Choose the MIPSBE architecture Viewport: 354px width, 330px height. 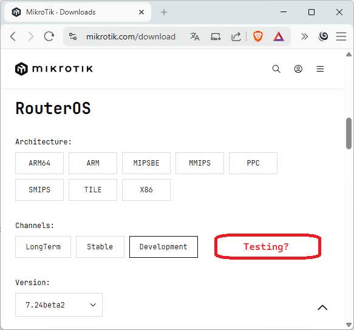coord(146,163)
